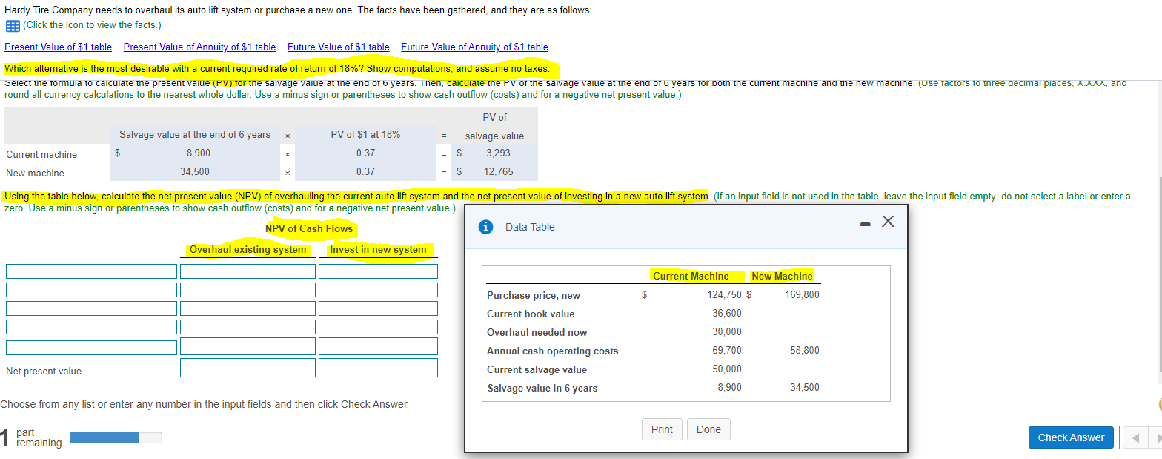
Task: Click the parts remaining progress bar
Action: click(115, 437)
